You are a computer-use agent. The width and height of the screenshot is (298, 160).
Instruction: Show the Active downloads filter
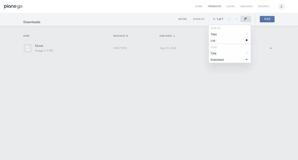click(x=182, y=19)
